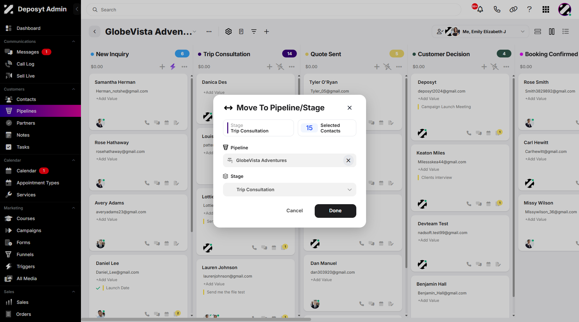Open message icon on Avery Adams card
This screenshot has width=579, height=322.
[157, 243]
